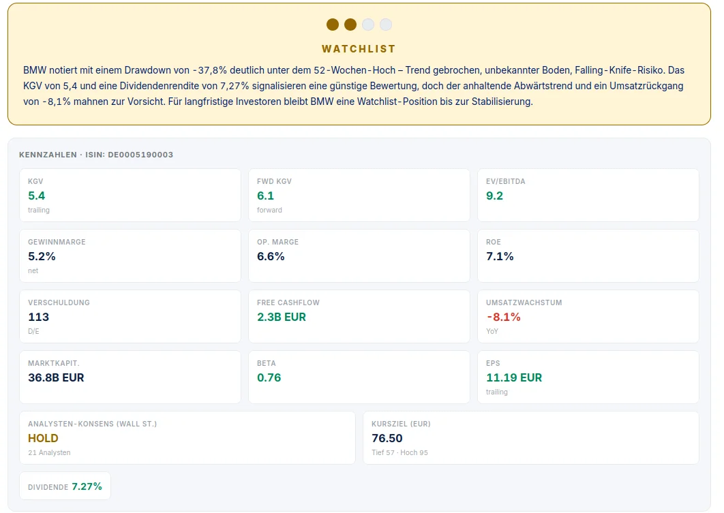The height and width of the screenshot is (513, 724).
Task: Click the Free Cashflow 2.3B EUR card
Action: (359, 317)
